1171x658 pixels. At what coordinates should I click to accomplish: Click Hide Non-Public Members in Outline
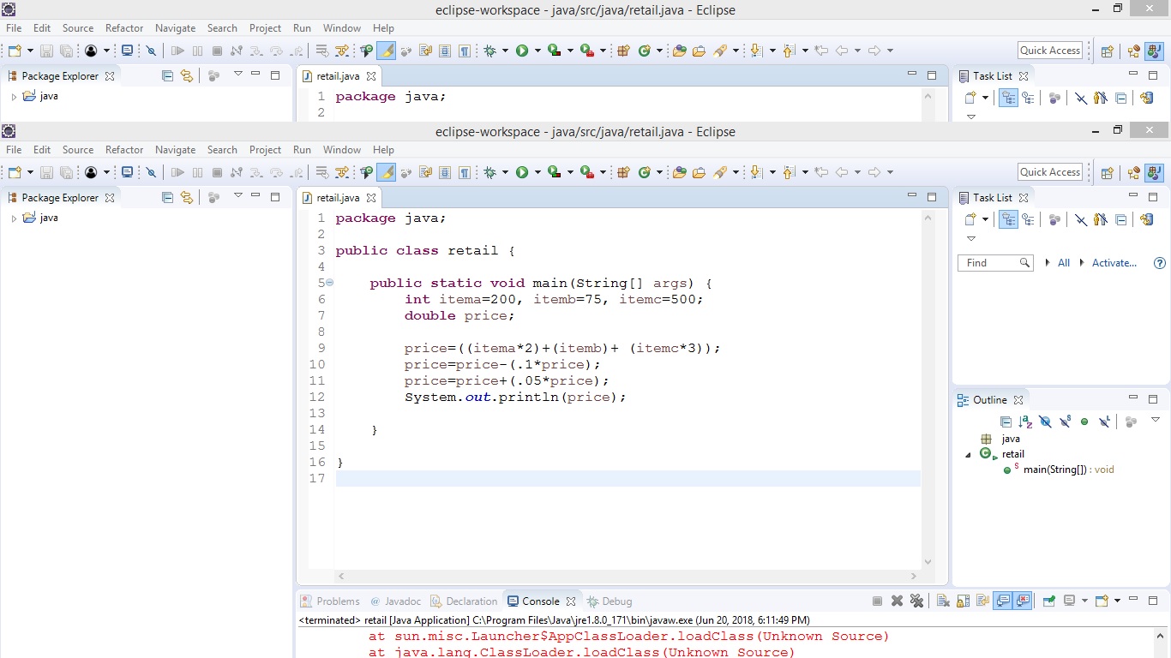point(1084,422)
